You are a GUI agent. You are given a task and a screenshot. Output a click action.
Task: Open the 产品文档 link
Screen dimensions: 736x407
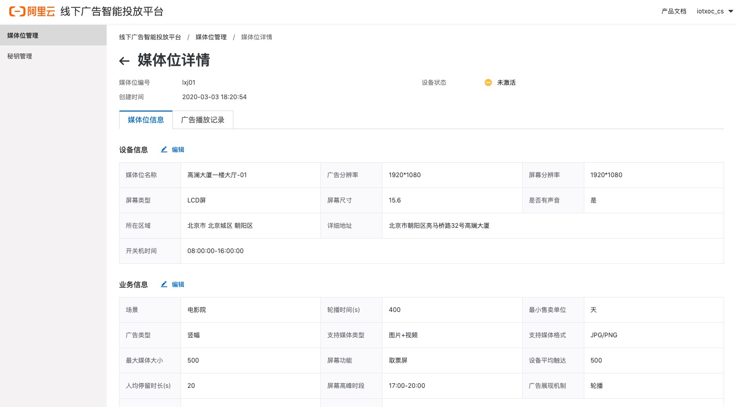[x=674, y=11]
